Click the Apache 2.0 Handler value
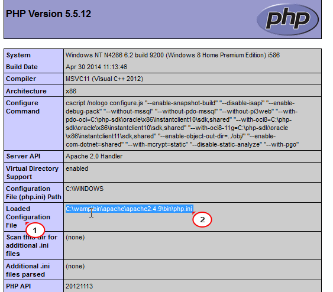The width and height of the screenshot is (333, 292). [x=94, y=157]
